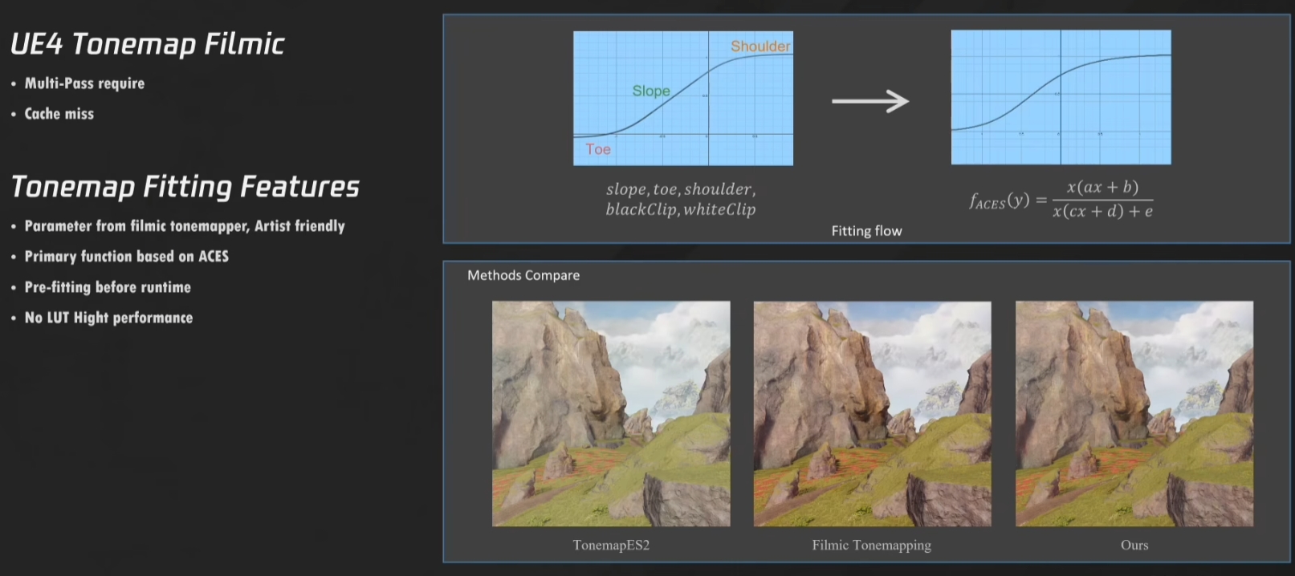This screenshot has height=576, width=1295.
Task: Click the 'Filmic Tonemapping' caption text
Action: pyautogui.click(x=871, y=546)
